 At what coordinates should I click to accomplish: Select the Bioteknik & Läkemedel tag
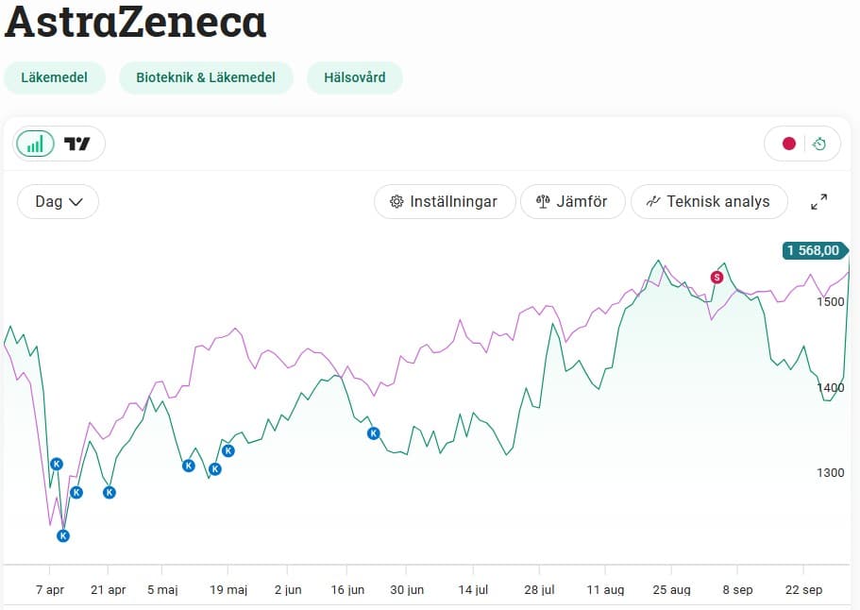206,77
